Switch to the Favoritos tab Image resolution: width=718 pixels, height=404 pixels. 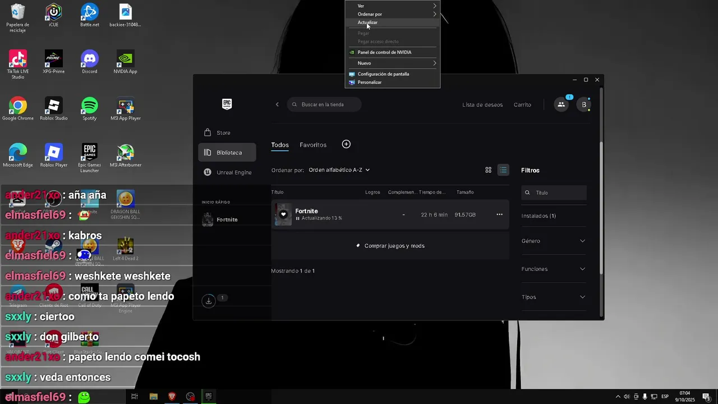pyautogui.click(x=313, y=145)
